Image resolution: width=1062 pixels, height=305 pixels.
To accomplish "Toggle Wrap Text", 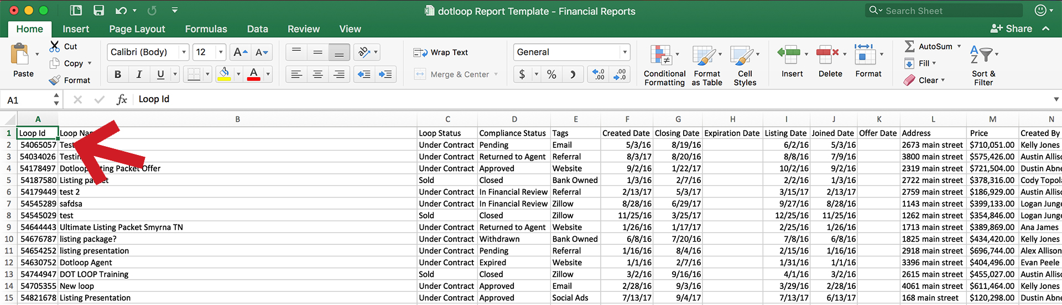I will [x=440, y=52].
